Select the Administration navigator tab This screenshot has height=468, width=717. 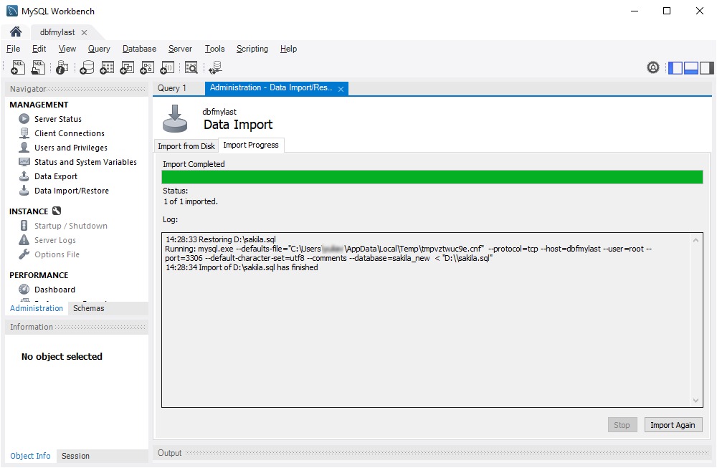pyautogui.click(x=37, y=308)
